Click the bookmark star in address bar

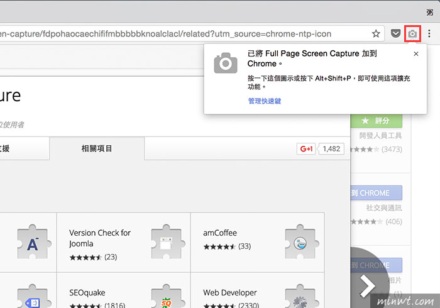tap(376, 34)
